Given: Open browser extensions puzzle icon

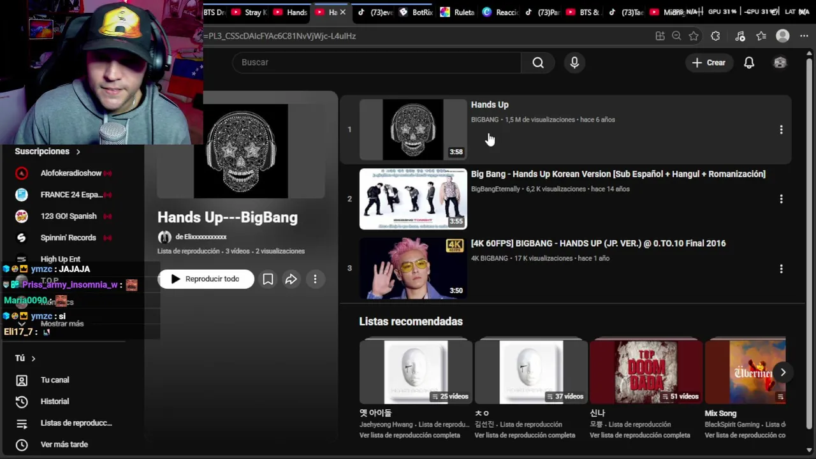Looking at the screenshot, I should click(715, 36).
